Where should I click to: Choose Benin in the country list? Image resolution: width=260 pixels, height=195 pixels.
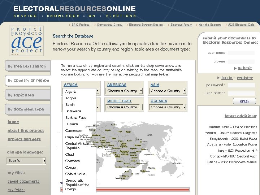(70, 105)
